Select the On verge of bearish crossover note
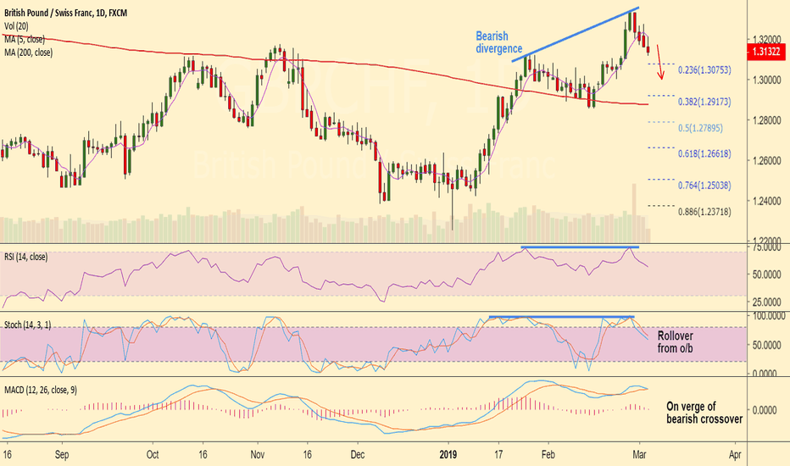 pyautogui.click(x=704, y=413)
